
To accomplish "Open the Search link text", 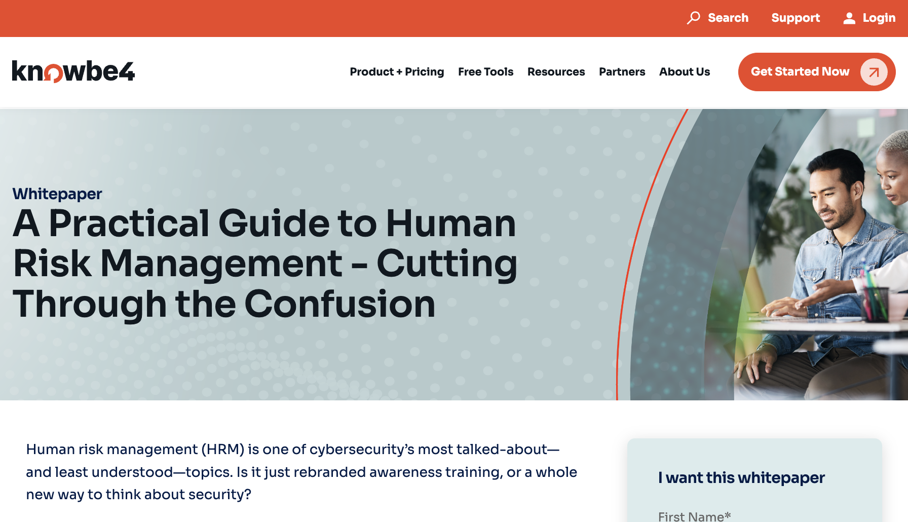I will pos(728,18).
